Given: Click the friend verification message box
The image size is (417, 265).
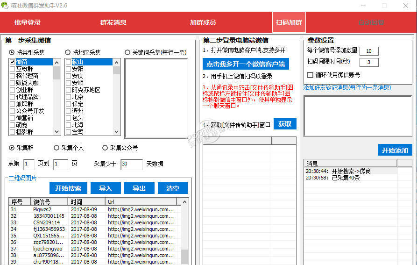Looking at the screenshot, I should click(358, 116).
